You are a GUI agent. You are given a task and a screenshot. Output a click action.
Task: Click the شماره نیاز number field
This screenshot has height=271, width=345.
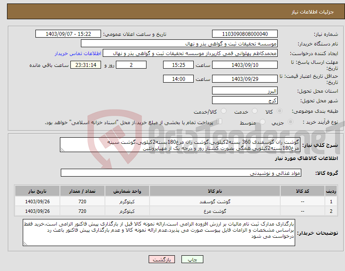click(245, 34)
